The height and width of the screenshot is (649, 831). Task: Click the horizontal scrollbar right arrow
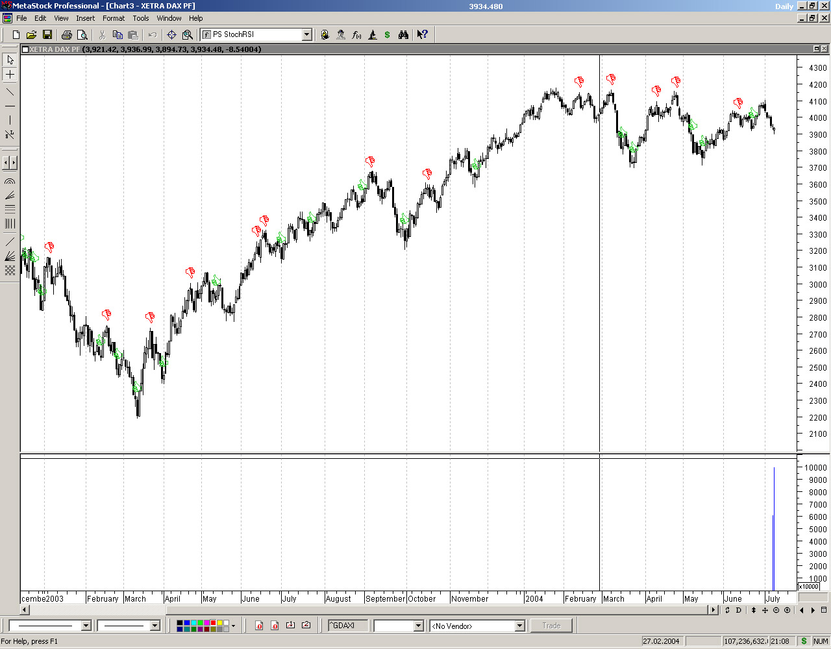(714, 610)
